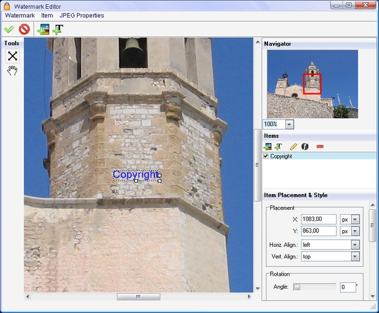The height and width of the screenshot is (313, 379).
Task: Add a text item from the top toolbar
Action: (x=57, y=29)
